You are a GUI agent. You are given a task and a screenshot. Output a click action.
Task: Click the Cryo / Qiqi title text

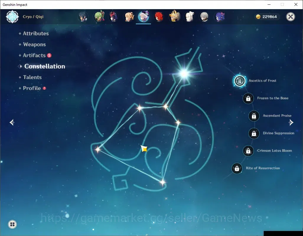point(33,17)
